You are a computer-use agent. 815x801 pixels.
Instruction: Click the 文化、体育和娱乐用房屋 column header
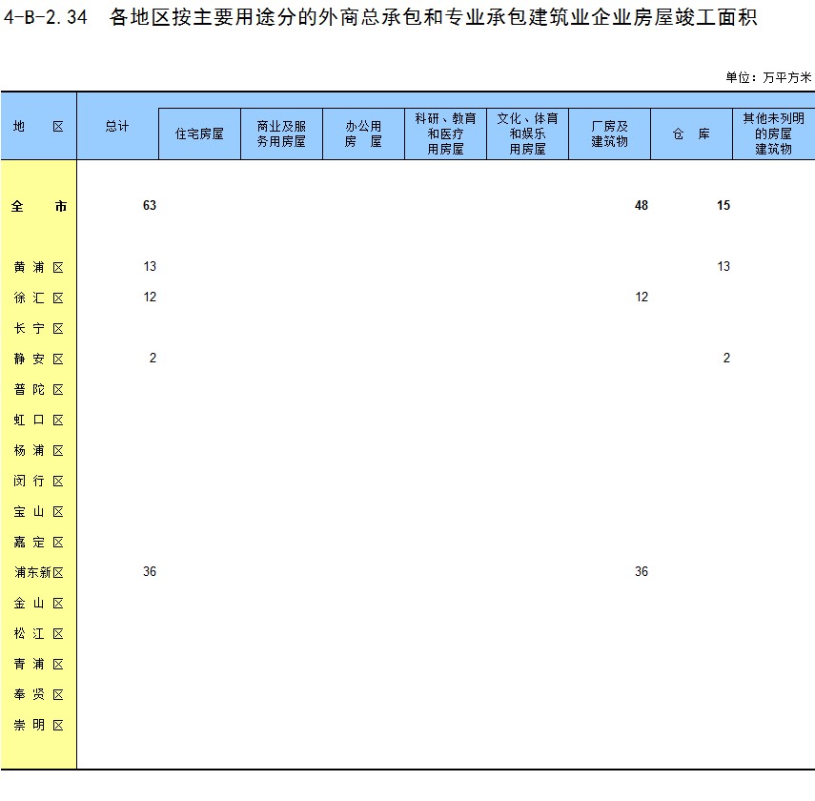(527, 133)
